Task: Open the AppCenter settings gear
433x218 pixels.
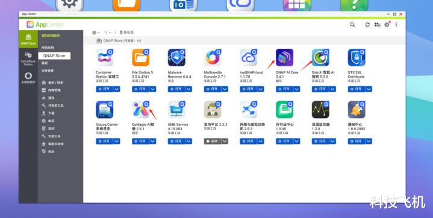Action: click(x=387, y=25)
